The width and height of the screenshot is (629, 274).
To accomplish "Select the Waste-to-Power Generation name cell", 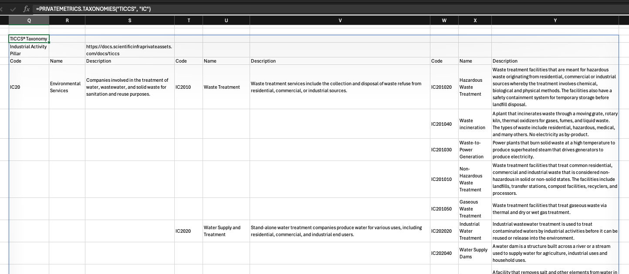I will 474,150.
